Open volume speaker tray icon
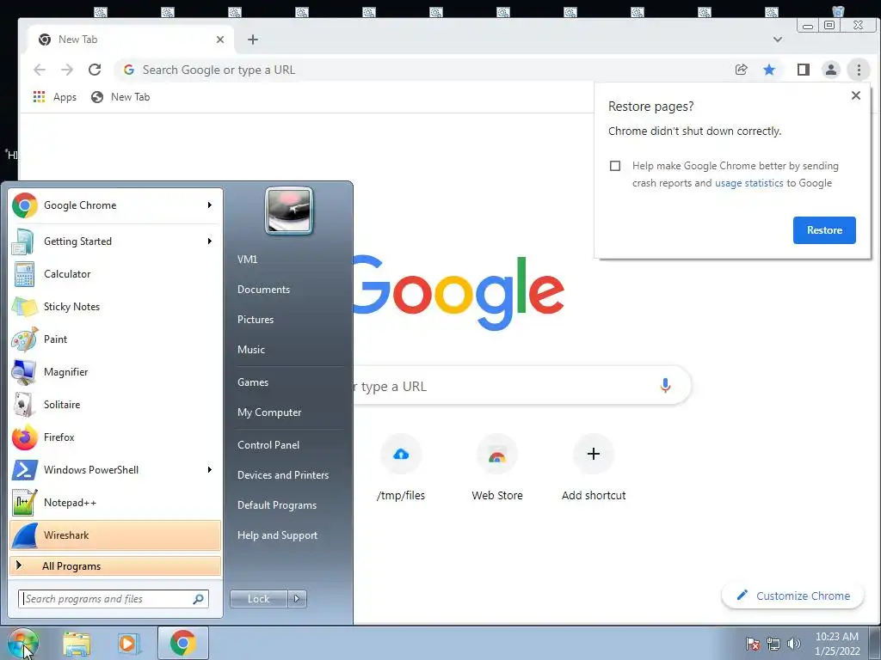Screen dimensions: 881x660 coord(793,644)
